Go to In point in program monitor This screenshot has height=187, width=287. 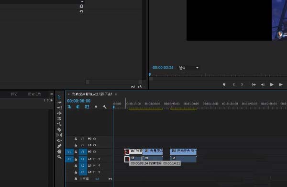(x=254, y=84)
